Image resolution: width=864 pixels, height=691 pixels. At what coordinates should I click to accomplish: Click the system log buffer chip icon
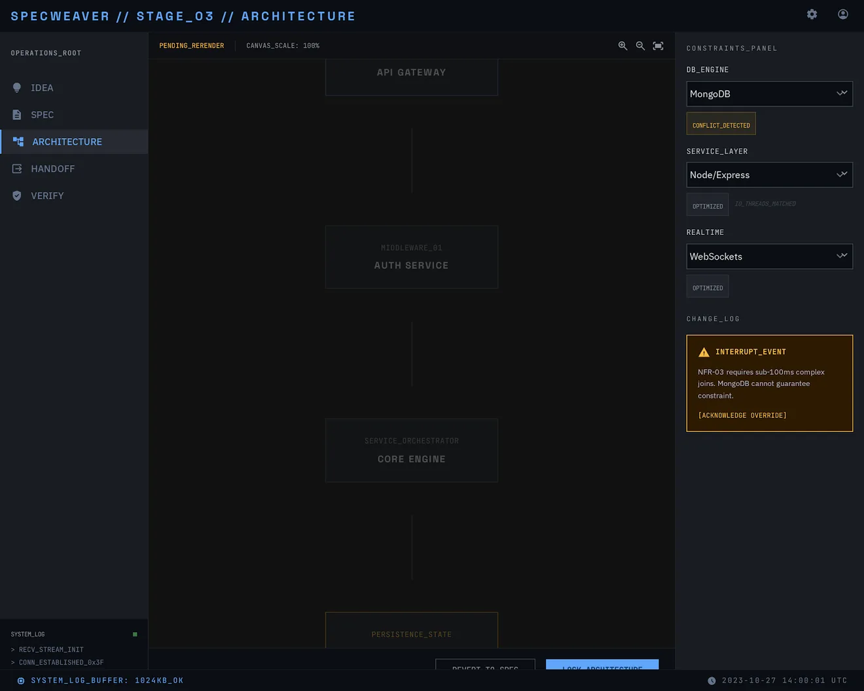(21, 681)
